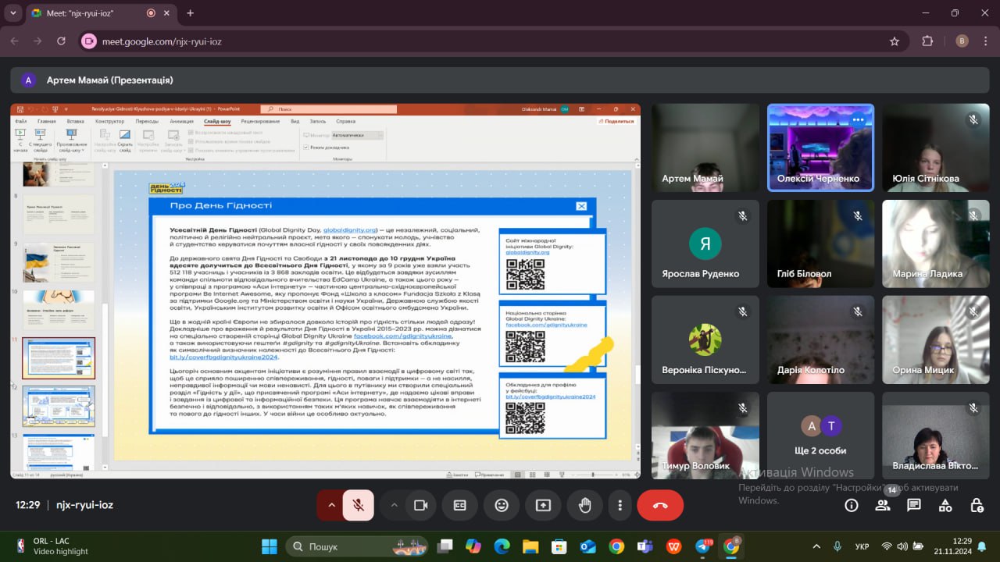
Task: Click the Windows taskbar Пошук search box
Action: click(357, 546)
